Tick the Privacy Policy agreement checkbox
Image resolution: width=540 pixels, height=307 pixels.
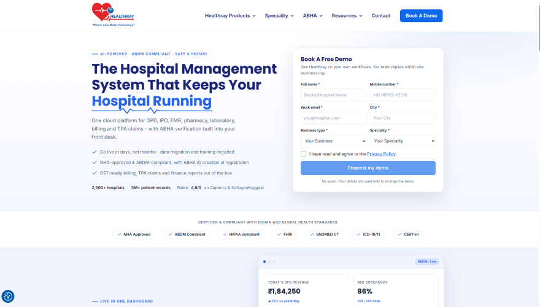(x=303, y=153)
